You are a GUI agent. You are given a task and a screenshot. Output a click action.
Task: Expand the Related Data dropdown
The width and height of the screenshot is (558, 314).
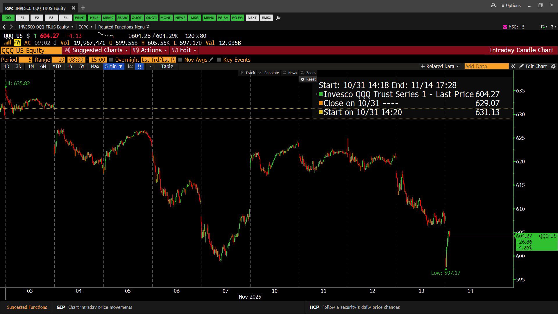(x=440, y=66)
